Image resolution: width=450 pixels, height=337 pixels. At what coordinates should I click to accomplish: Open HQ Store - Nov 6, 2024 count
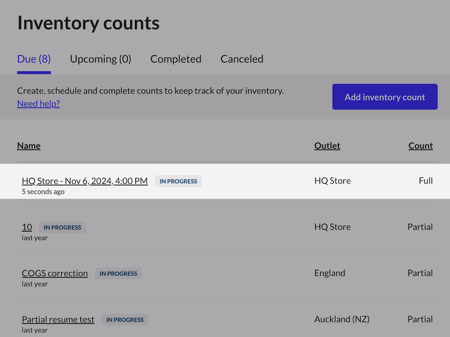tap(85, 181)
